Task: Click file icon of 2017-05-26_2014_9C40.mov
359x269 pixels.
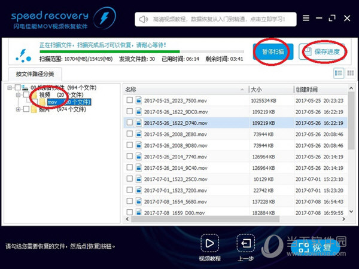Action: tap(139, 167)
